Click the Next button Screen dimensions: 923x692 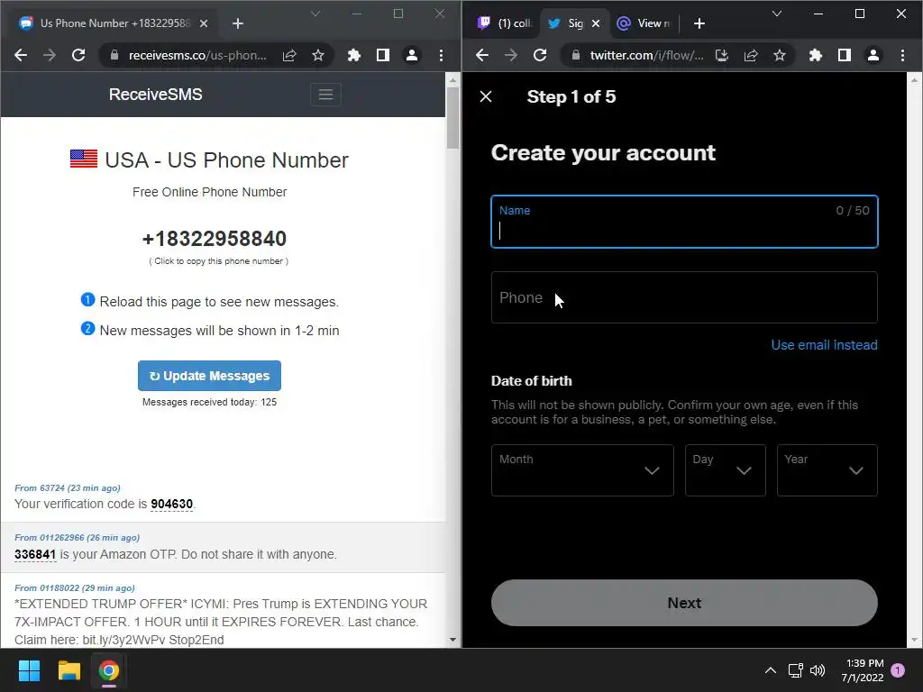coord(684,603)
